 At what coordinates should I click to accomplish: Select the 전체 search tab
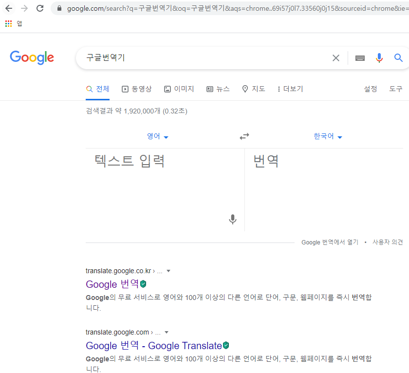(97, 89)
